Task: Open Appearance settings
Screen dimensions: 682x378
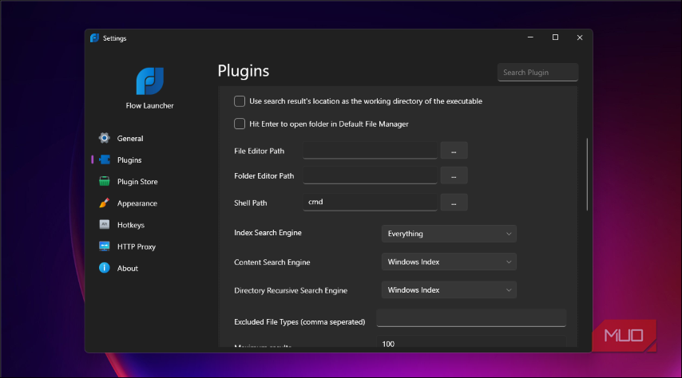Action: (137, 203)
